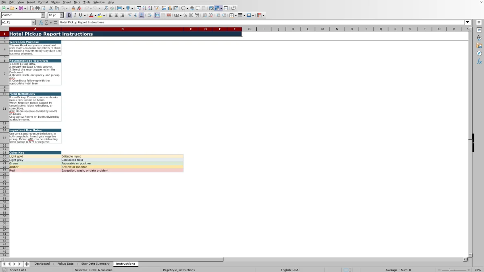Click the AutoFilter funnel icon

coord(156,8)
